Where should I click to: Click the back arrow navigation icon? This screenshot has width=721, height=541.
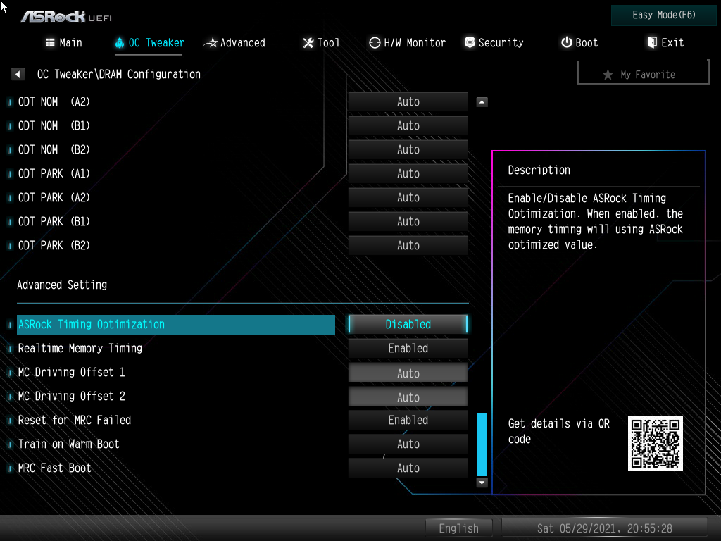coord(18,73)
